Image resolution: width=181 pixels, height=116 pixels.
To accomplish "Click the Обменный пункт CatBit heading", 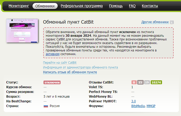I will 68,22.
